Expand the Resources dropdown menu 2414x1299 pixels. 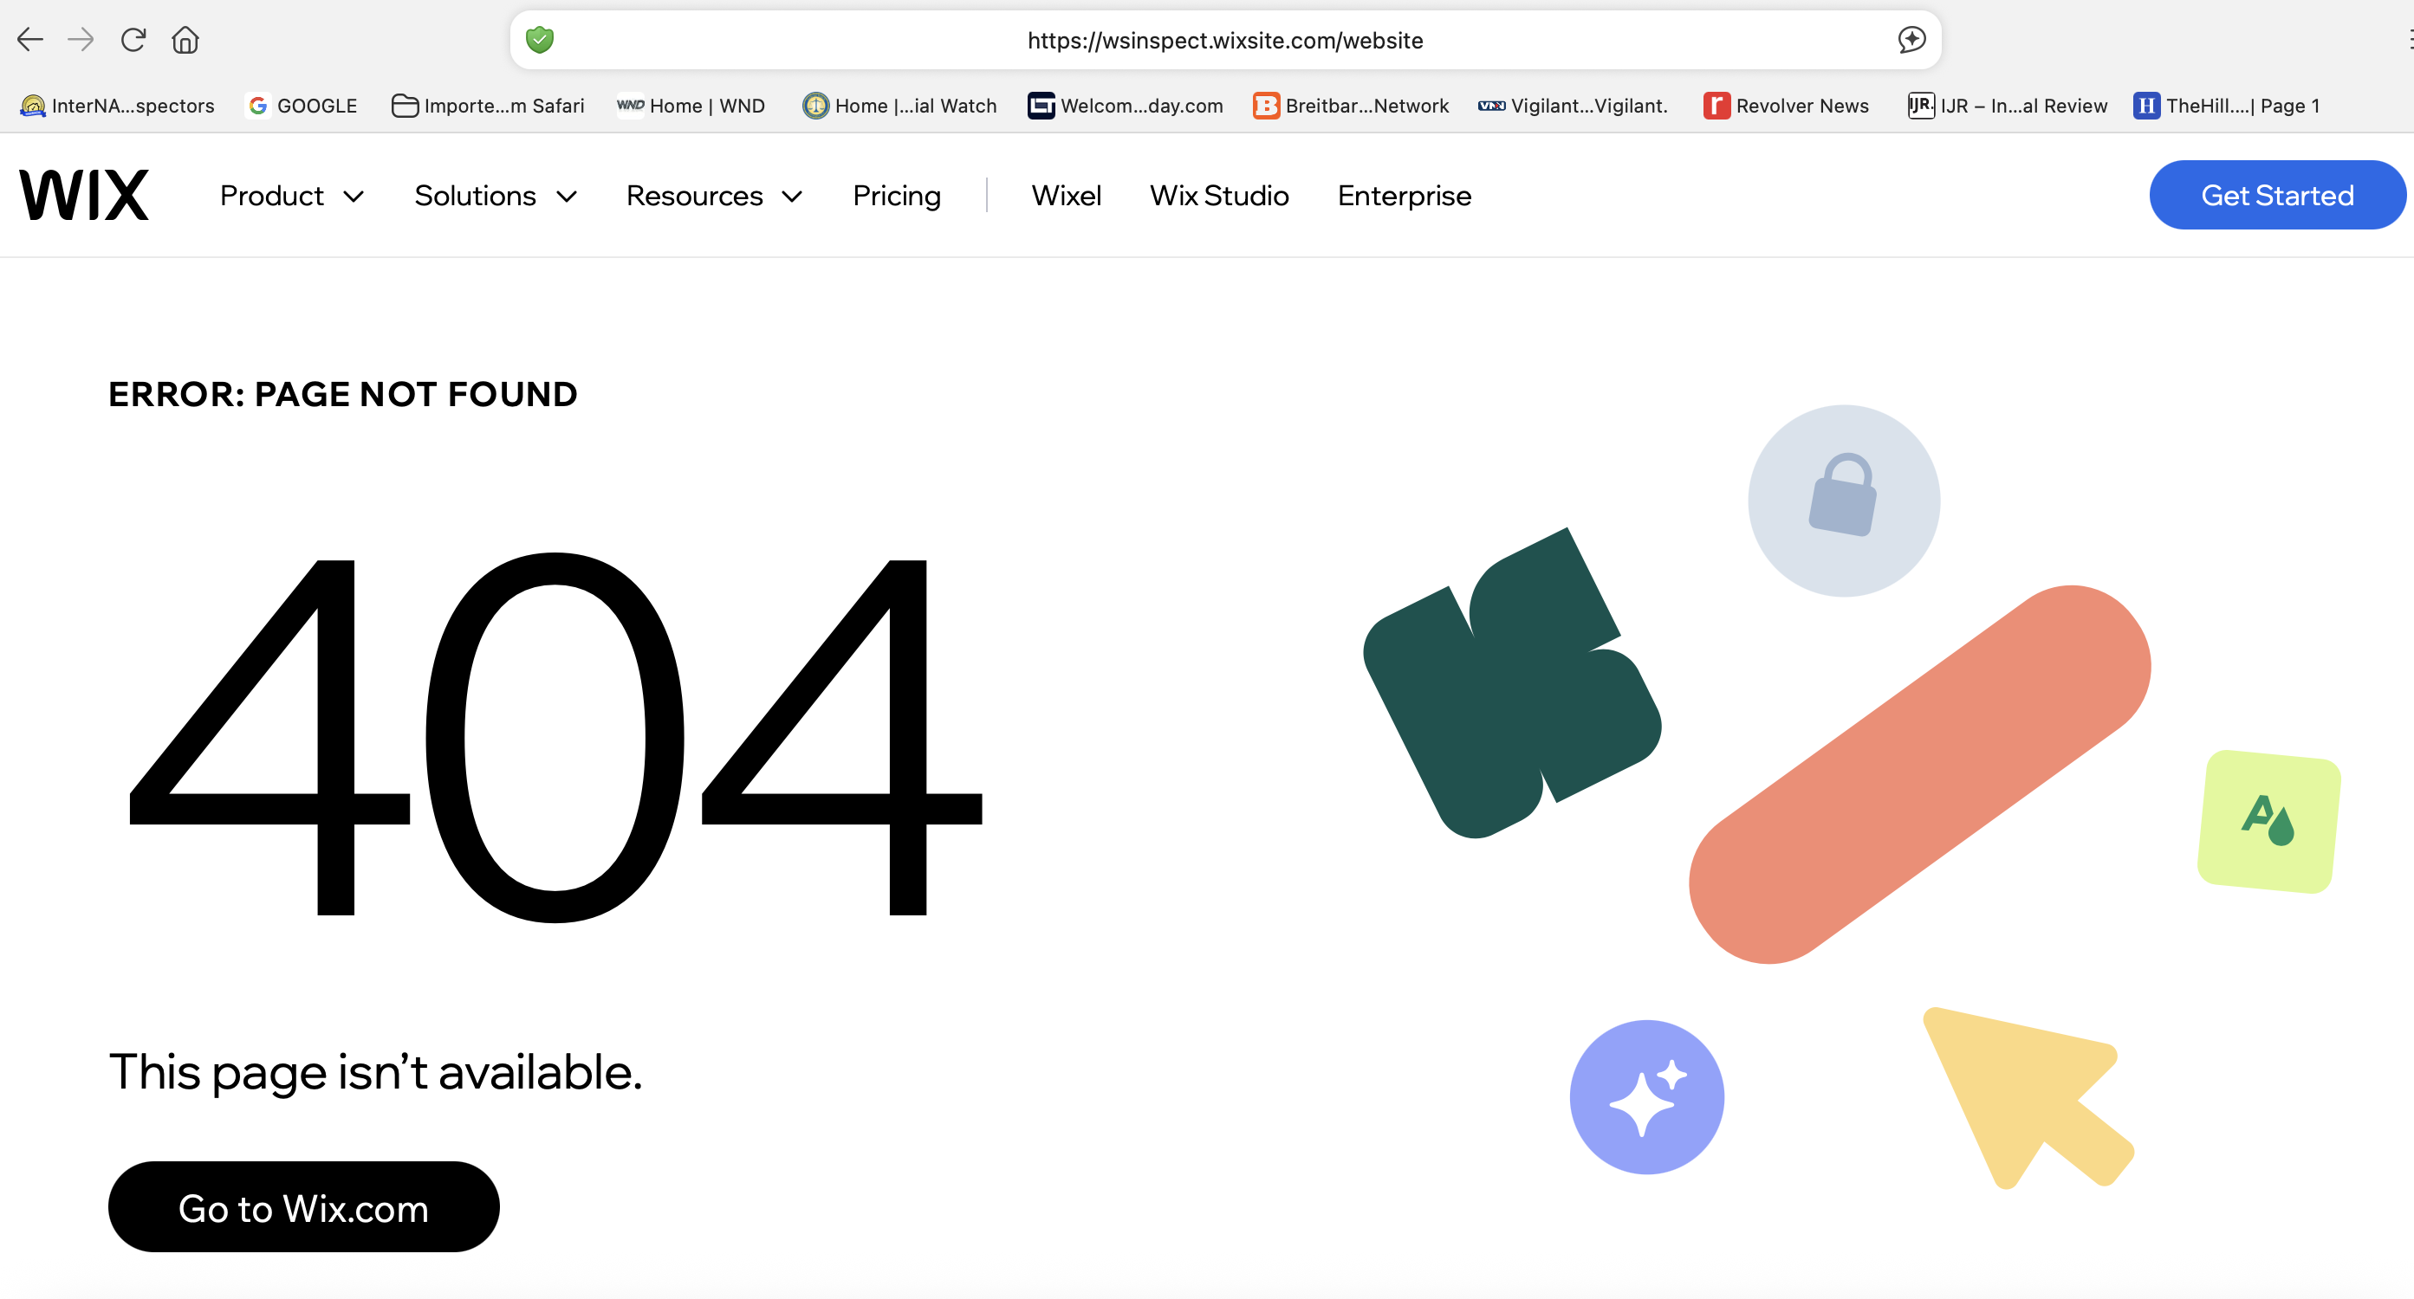tap(714, 196)
